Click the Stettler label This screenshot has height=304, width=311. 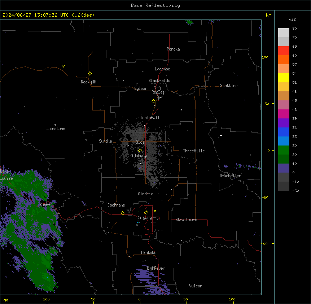(228, 86)
